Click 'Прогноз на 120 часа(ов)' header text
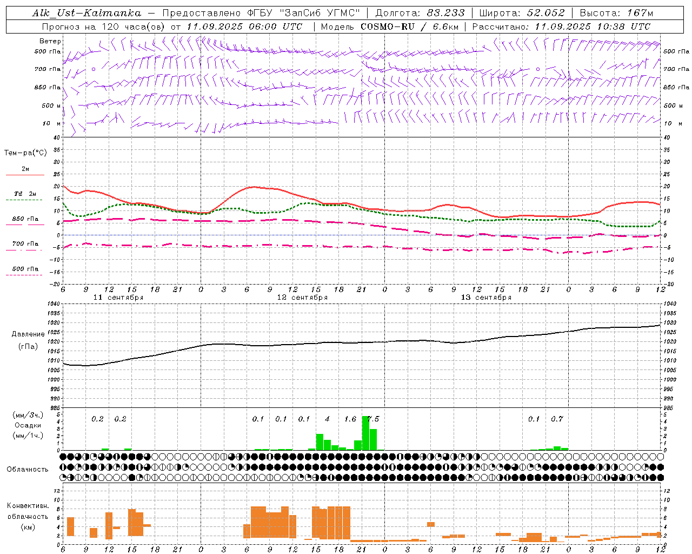Screen dimensions: 692x554 point(103,27)
